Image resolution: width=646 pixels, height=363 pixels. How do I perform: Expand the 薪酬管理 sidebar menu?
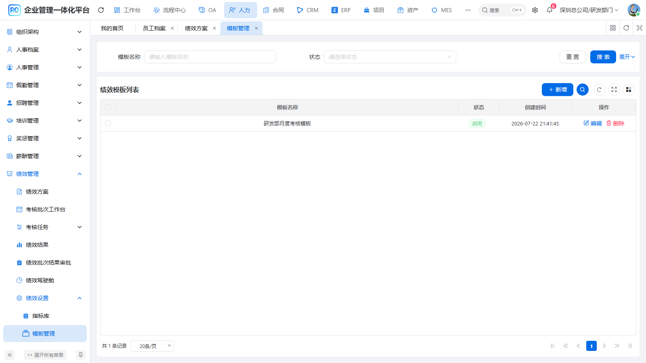coord(45,156)
